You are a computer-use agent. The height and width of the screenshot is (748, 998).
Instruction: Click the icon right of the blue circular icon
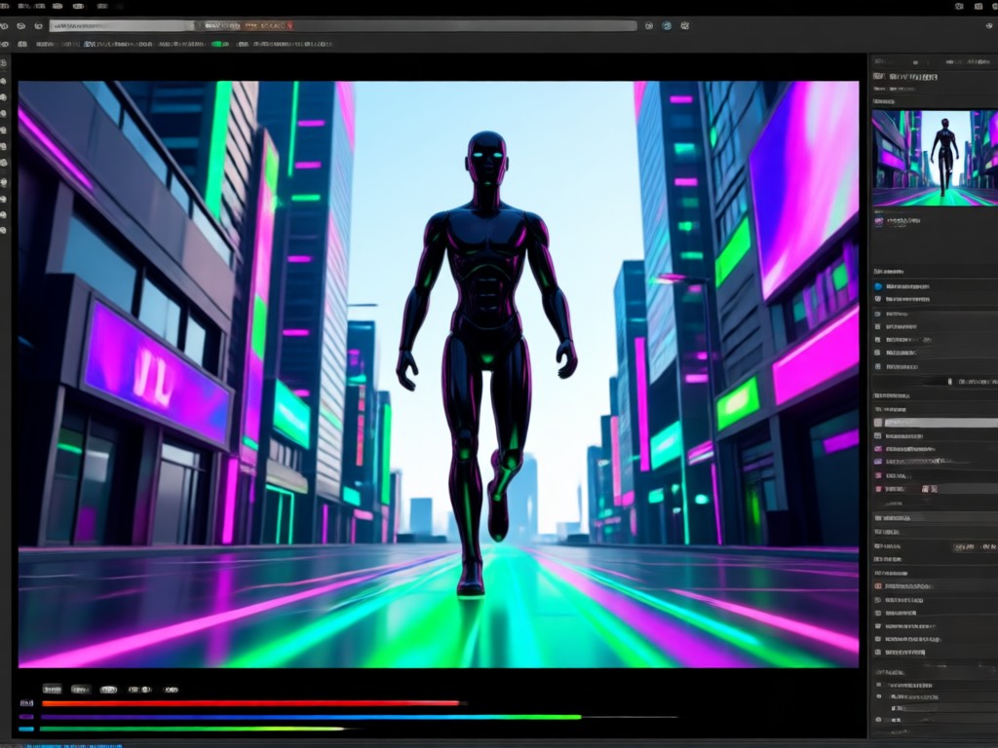tap(685, 26)
